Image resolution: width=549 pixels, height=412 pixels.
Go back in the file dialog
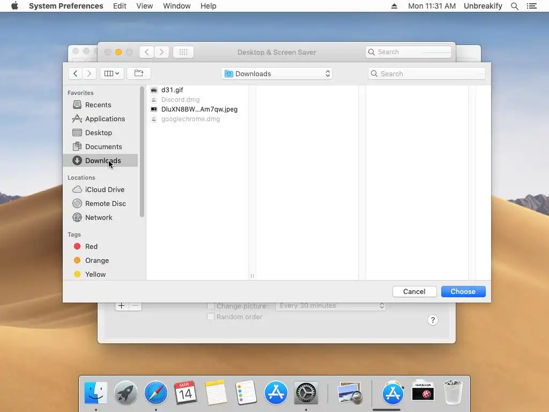point(75,73)
